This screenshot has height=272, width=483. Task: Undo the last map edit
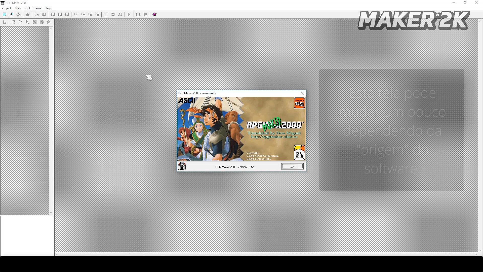tap(4, 22)
